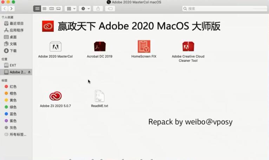This screenshot has height=160, width=269.
Task: Open the group-by arrangement dropdown
Action: coord(71,8)
